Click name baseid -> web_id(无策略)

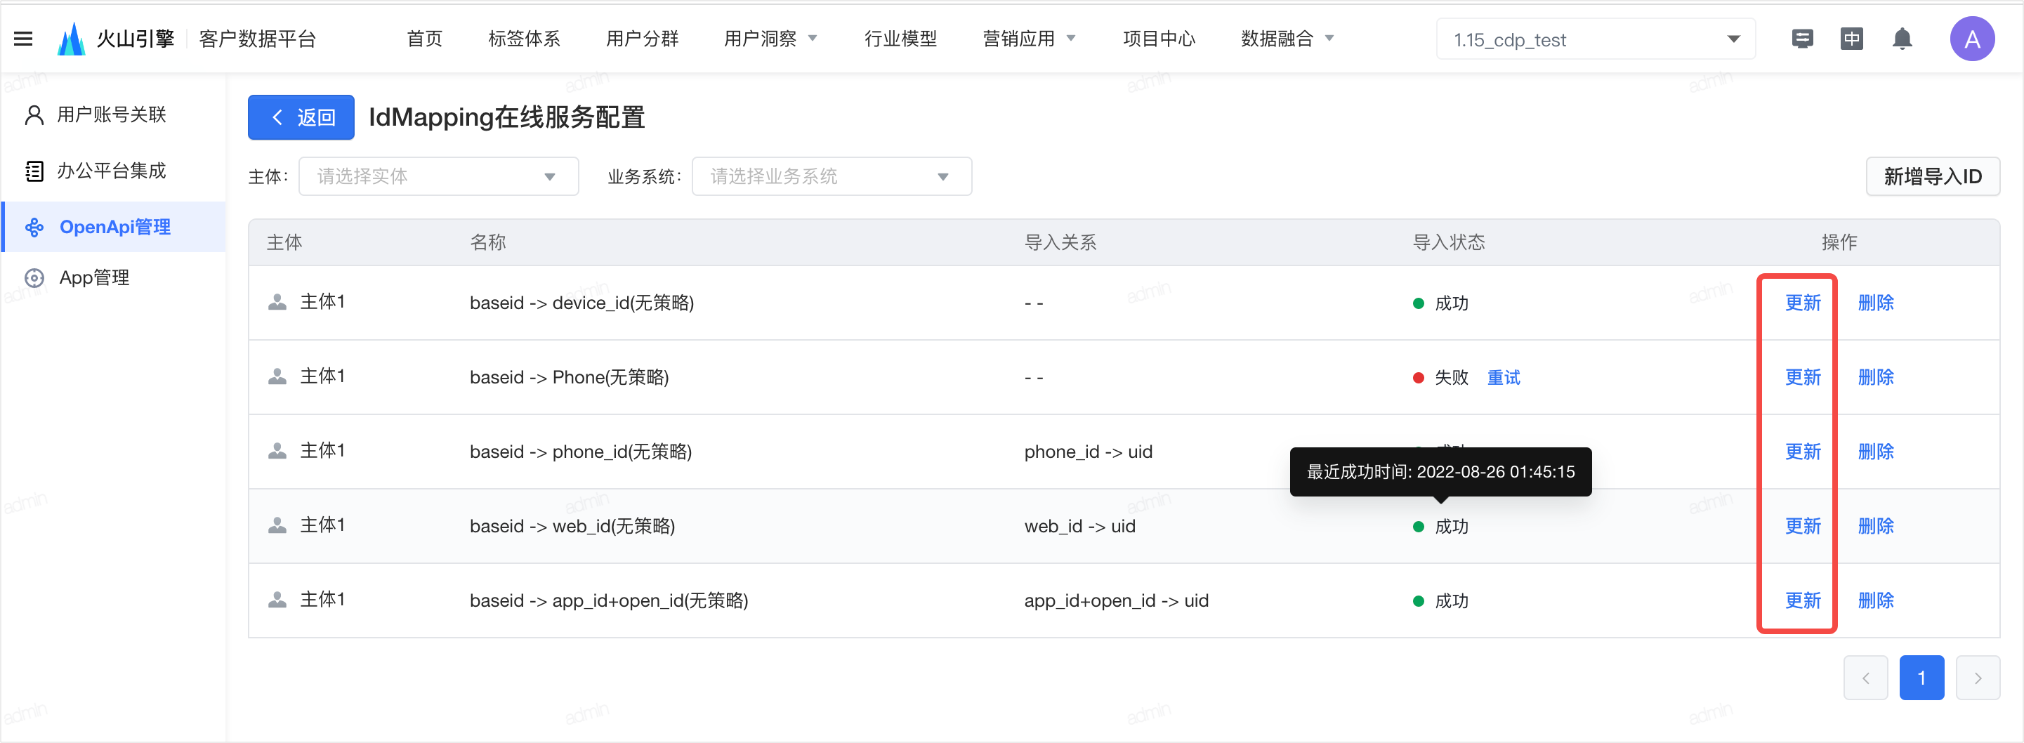[572, 525]
